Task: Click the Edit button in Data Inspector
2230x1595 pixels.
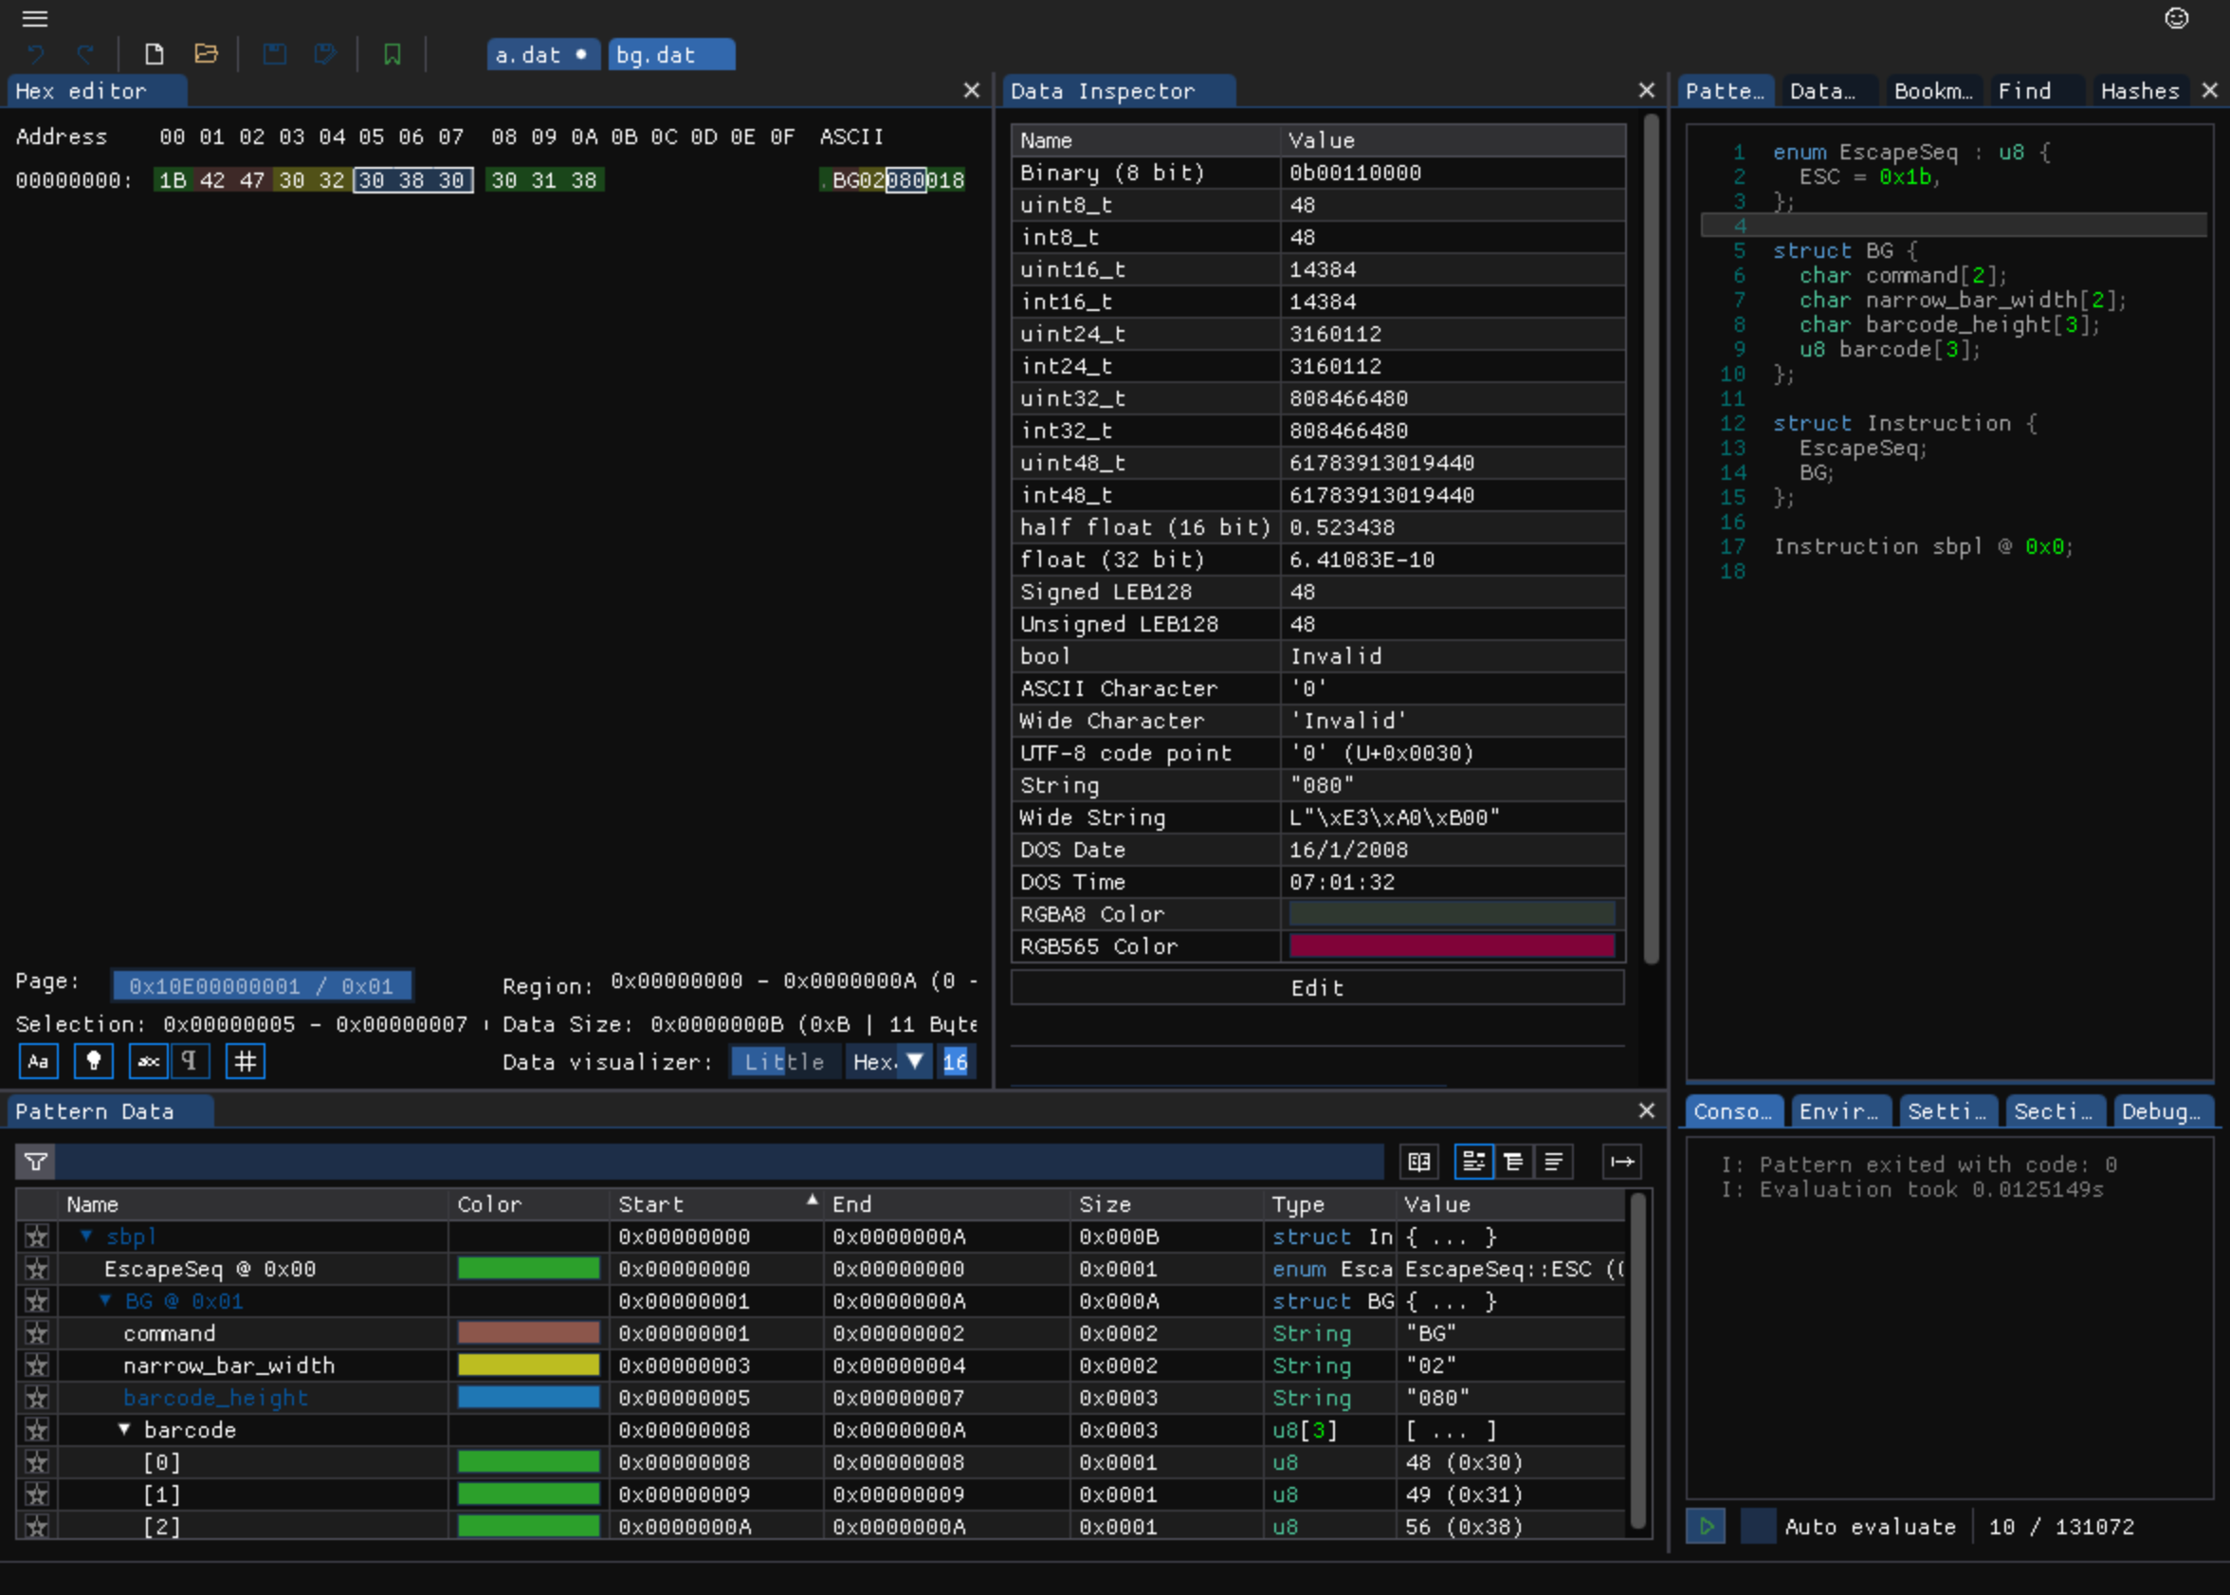Action: [x=1316, y=987]
